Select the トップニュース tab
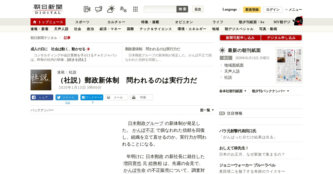Image resolution: width=333 pixels, height=174 pixels. point(48,22)
